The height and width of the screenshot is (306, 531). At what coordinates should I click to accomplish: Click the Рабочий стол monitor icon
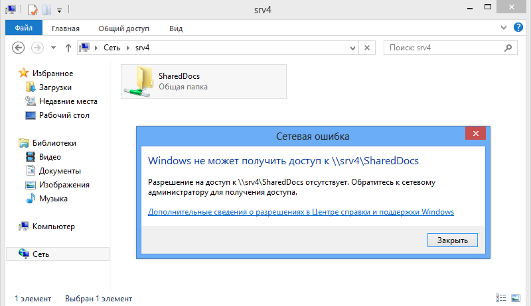(x=31, y=115)
